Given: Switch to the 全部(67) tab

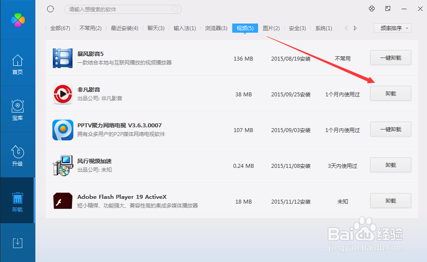Looking at the screenshot, I should [x=59, y=28].
